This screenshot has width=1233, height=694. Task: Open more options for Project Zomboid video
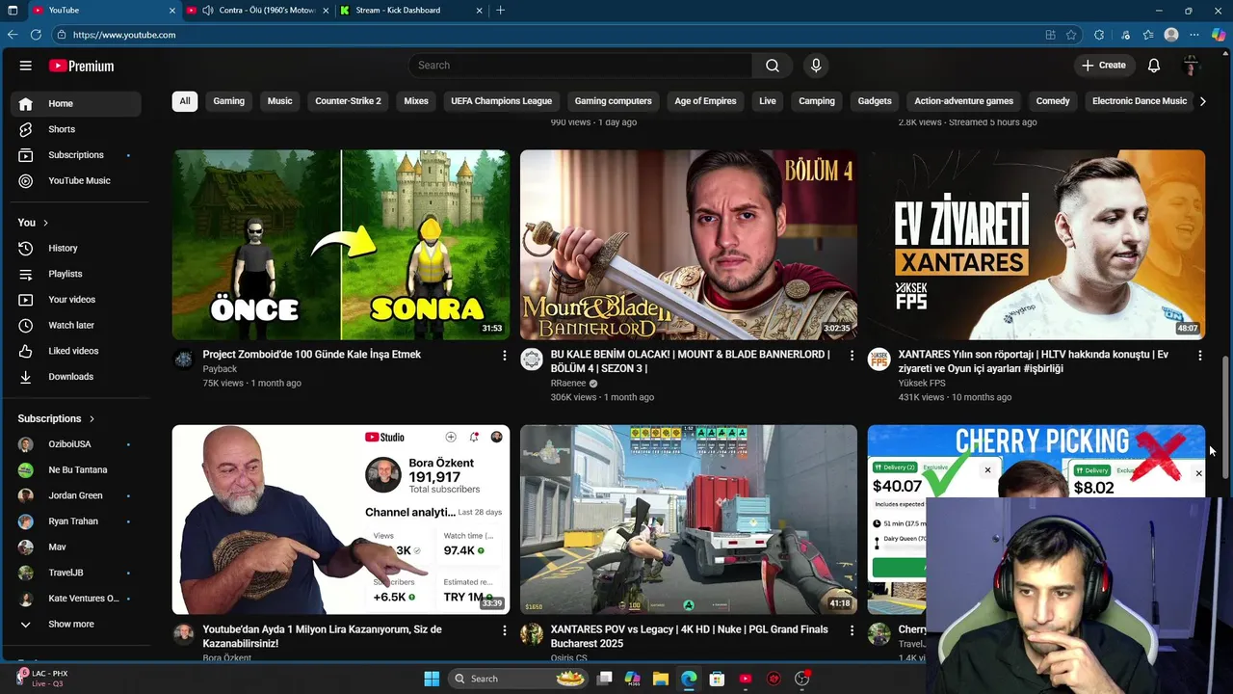(x=504, y=356)
